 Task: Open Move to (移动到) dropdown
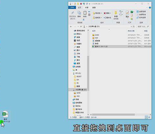click(97, 13)
